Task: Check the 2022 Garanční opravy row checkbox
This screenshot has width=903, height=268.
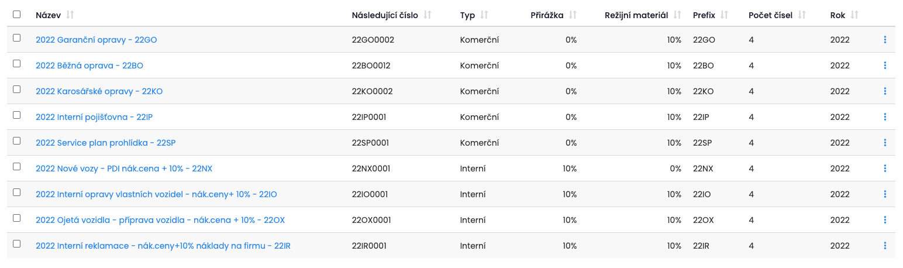Action: [x=16, y=37]
